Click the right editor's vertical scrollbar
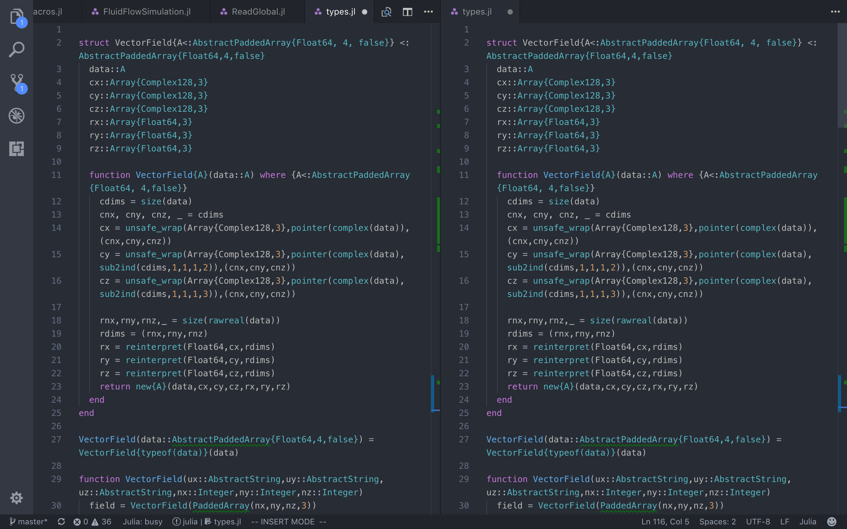Viewport: 847px width, 529px height. tap(842, 76)
